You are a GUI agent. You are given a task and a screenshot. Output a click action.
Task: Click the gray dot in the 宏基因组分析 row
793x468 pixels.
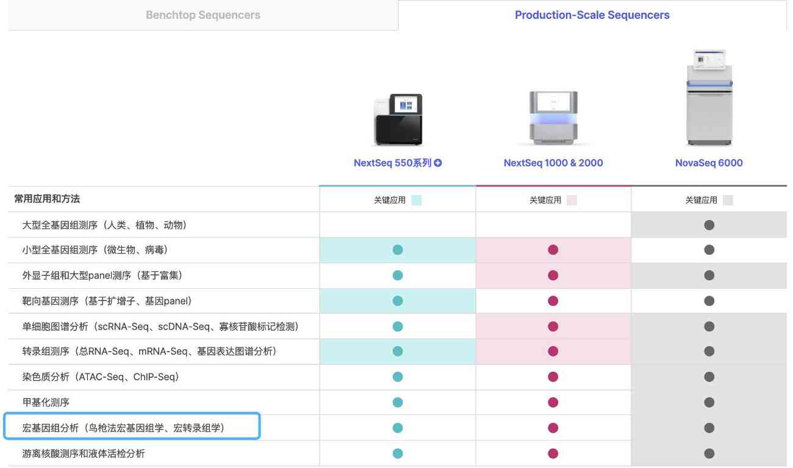[x=709, y=428]
